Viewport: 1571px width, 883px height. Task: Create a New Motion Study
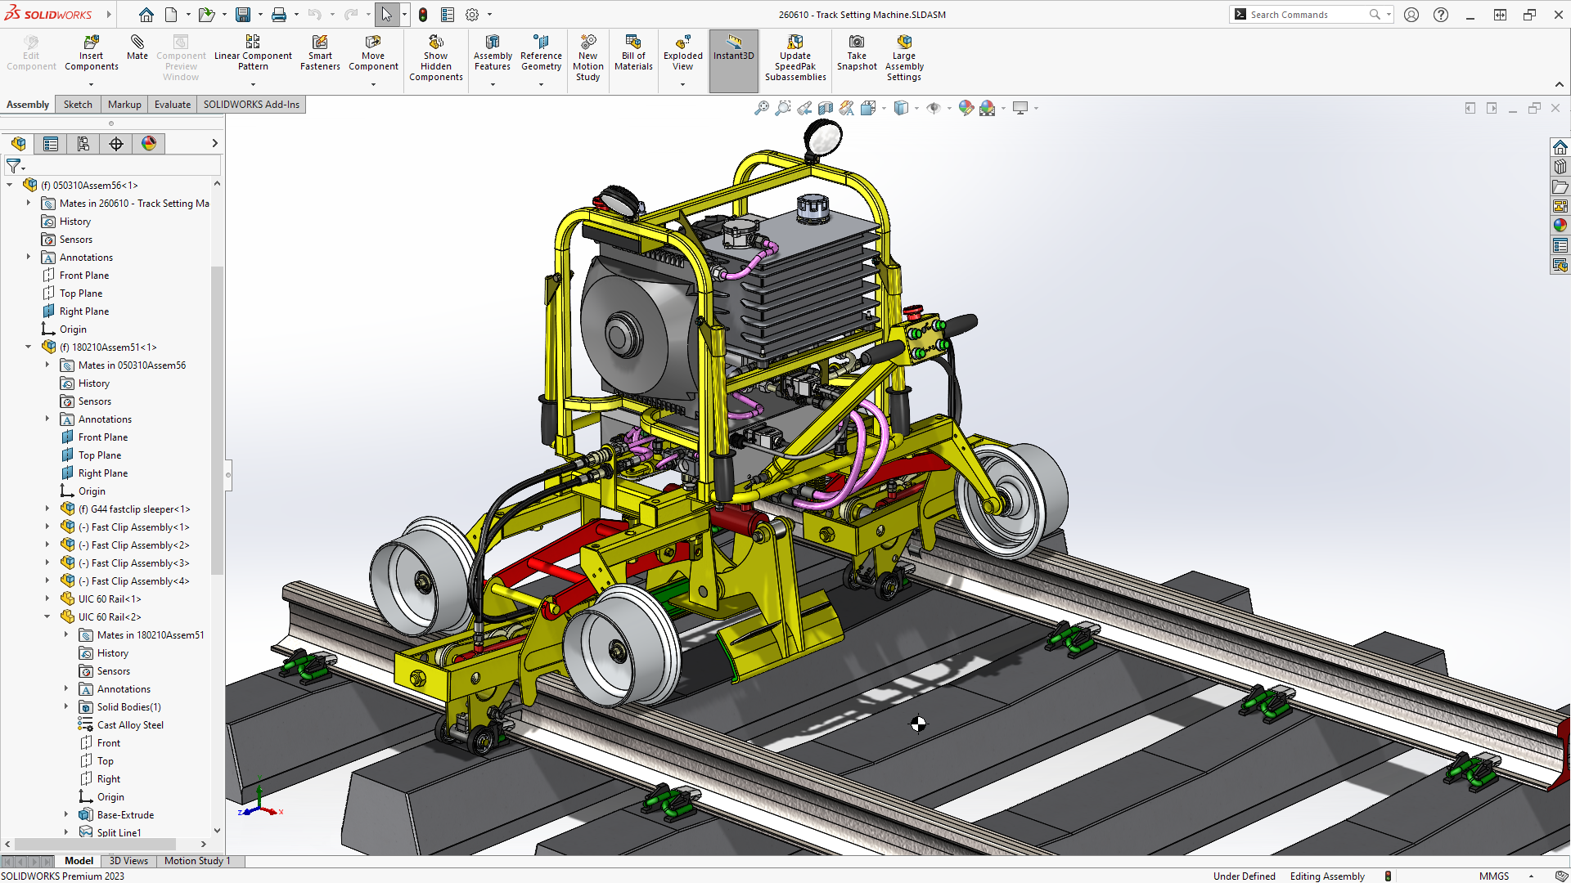pos(588,55)
